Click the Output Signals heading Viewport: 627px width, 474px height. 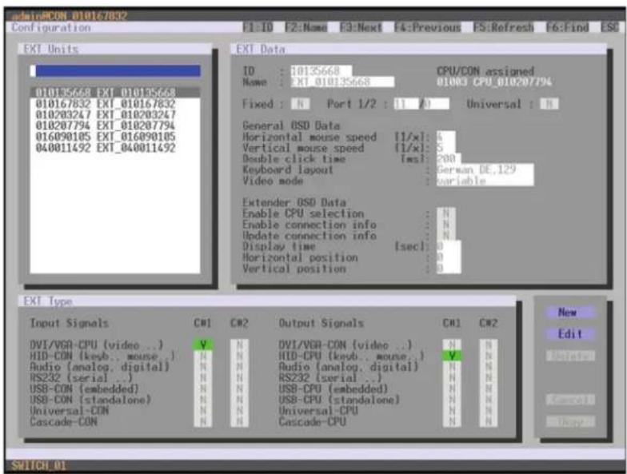tap(321, 323)
